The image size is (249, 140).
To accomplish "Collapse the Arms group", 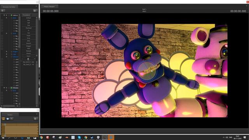I will coord(7,33).
